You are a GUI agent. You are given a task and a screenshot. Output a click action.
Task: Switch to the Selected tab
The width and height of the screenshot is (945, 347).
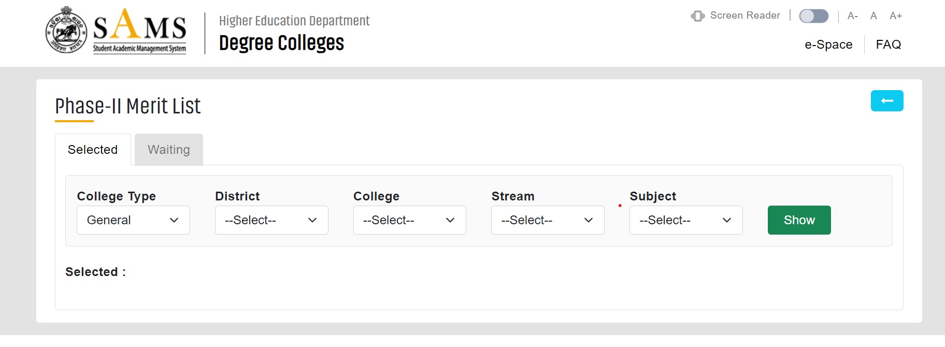pos(93,150)
